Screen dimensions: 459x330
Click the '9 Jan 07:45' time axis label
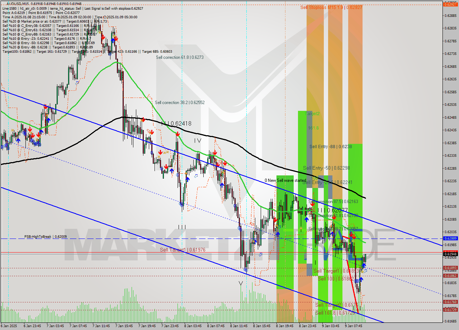tap(353, 326)
